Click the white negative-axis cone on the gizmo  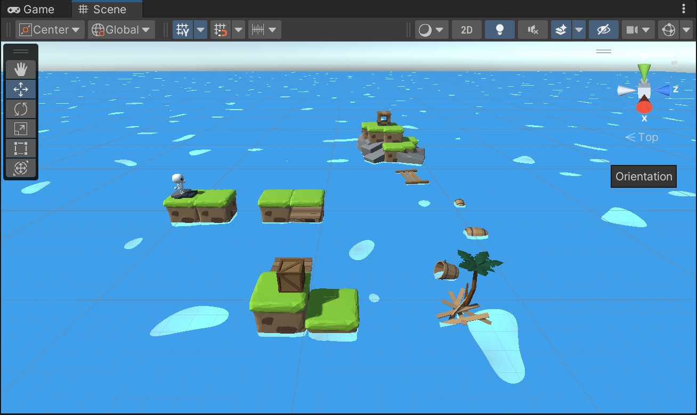(626, 90)
